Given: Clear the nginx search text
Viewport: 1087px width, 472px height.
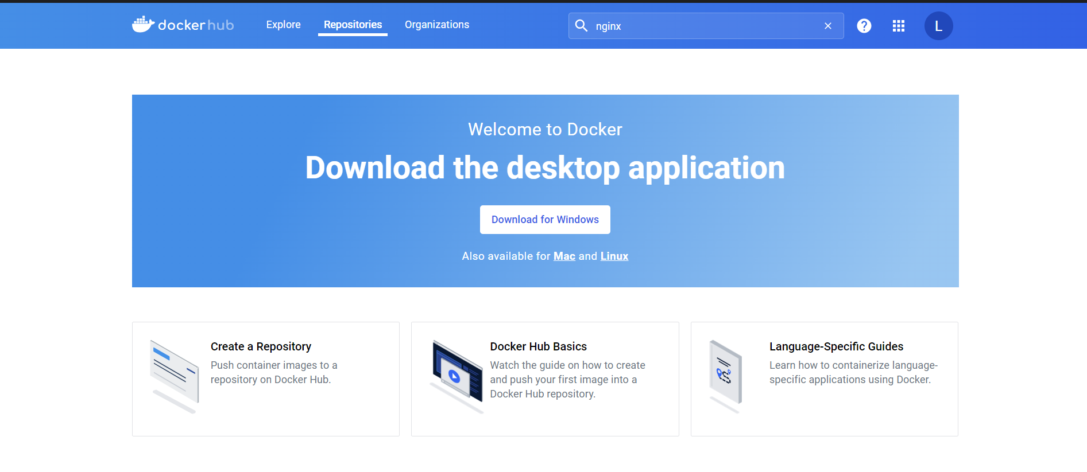Looking at the screenshot, I should [x=828, y=26].
